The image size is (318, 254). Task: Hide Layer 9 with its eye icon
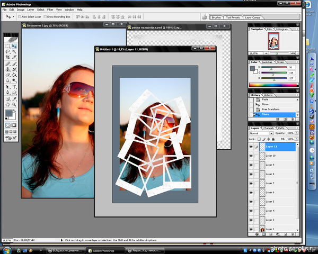[251, 165]
